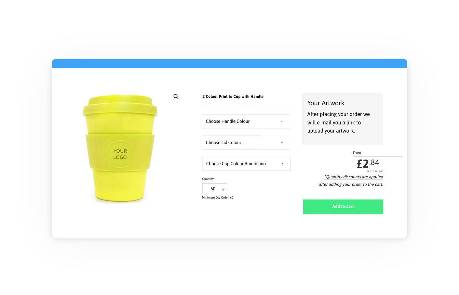Image resolution: width=459 pixels, height=295 pixels.
Task: Click the YOUR LOGO circle on the cup
Action: [120, 154]
